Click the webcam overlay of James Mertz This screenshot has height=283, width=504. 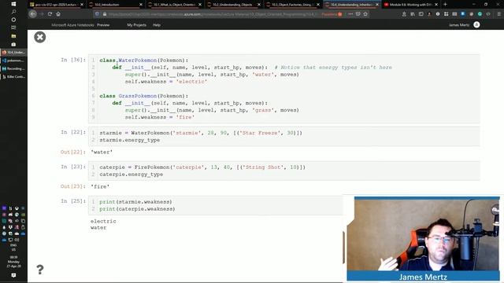pos(423,239)
